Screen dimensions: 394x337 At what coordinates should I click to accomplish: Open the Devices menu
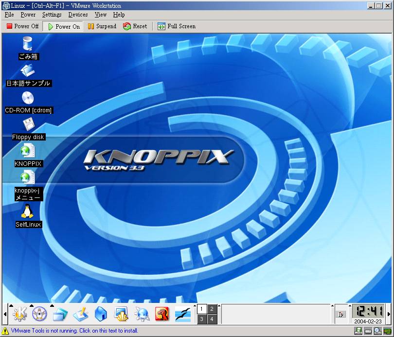[78, 15]
